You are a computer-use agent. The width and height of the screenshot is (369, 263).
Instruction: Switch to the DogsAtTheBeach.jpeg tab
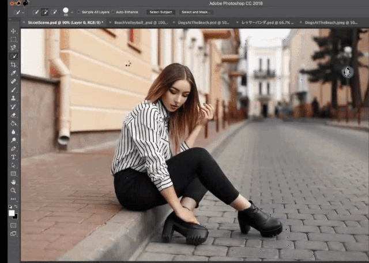tap(331, 22)
